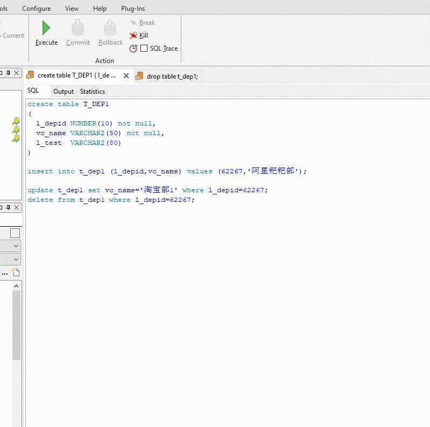Click the 'update' keyword

40,190
